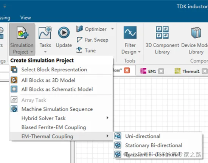Click the Tasks icon in ribbon
Viewport: 208px width, 163px height.
[x=45, y=33]
